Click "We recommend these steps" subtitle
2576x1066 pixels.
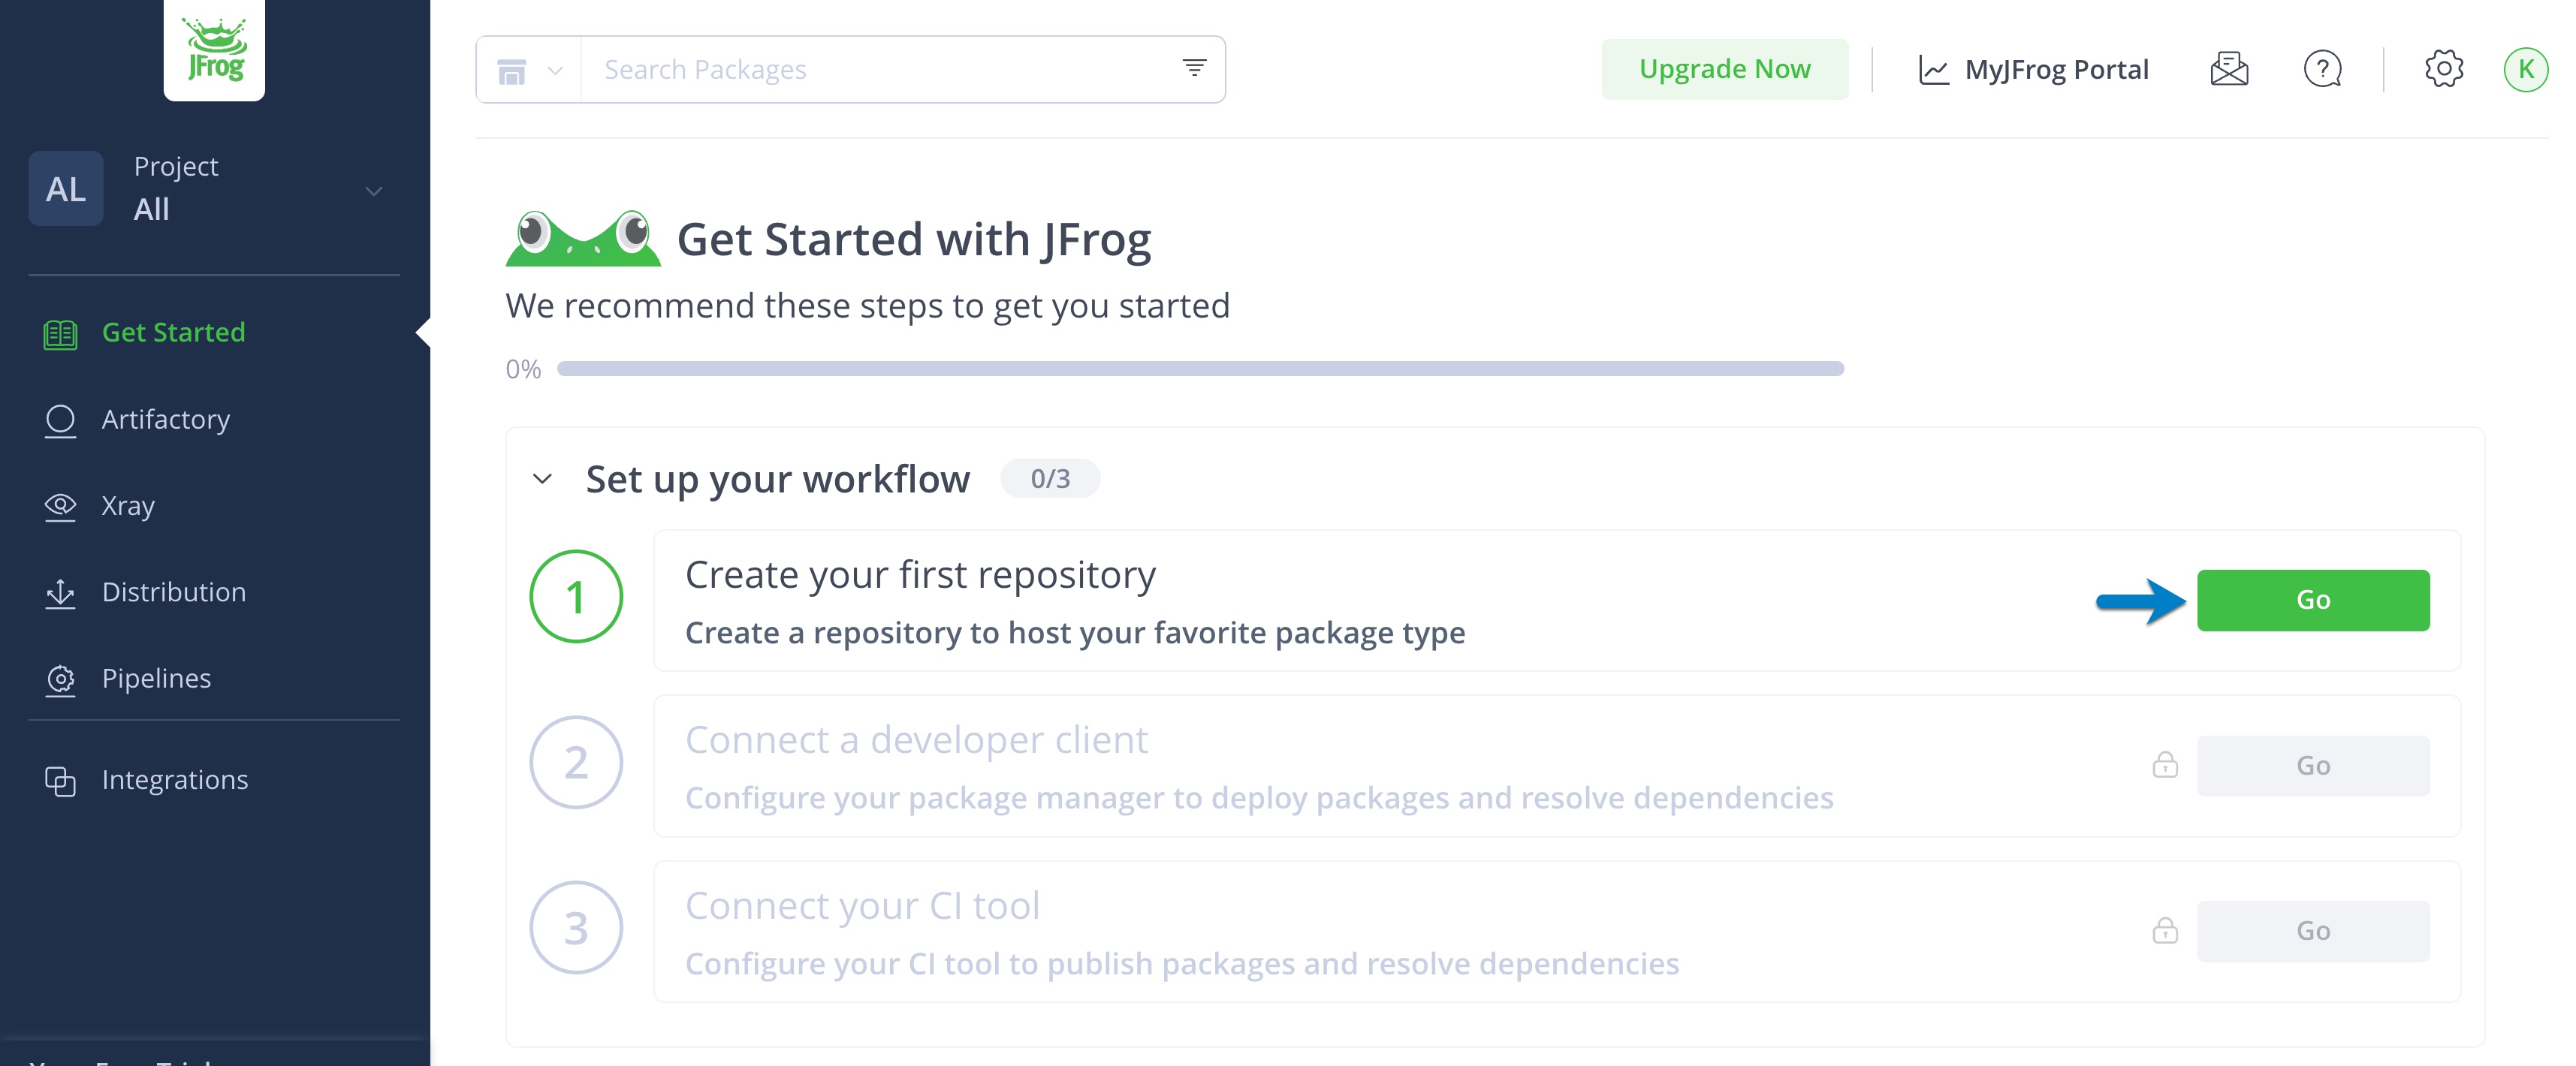867,306
